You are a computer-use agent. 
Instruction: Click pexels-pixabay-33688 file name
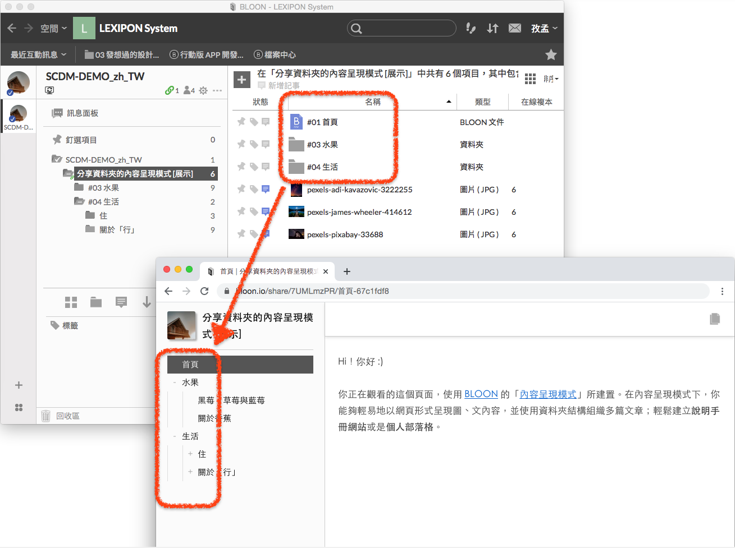pyautogui.click(x=345, y=234)
